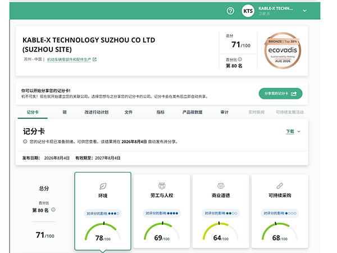Click the 发布日期: 2026年8月4日 text

point(46,158)
